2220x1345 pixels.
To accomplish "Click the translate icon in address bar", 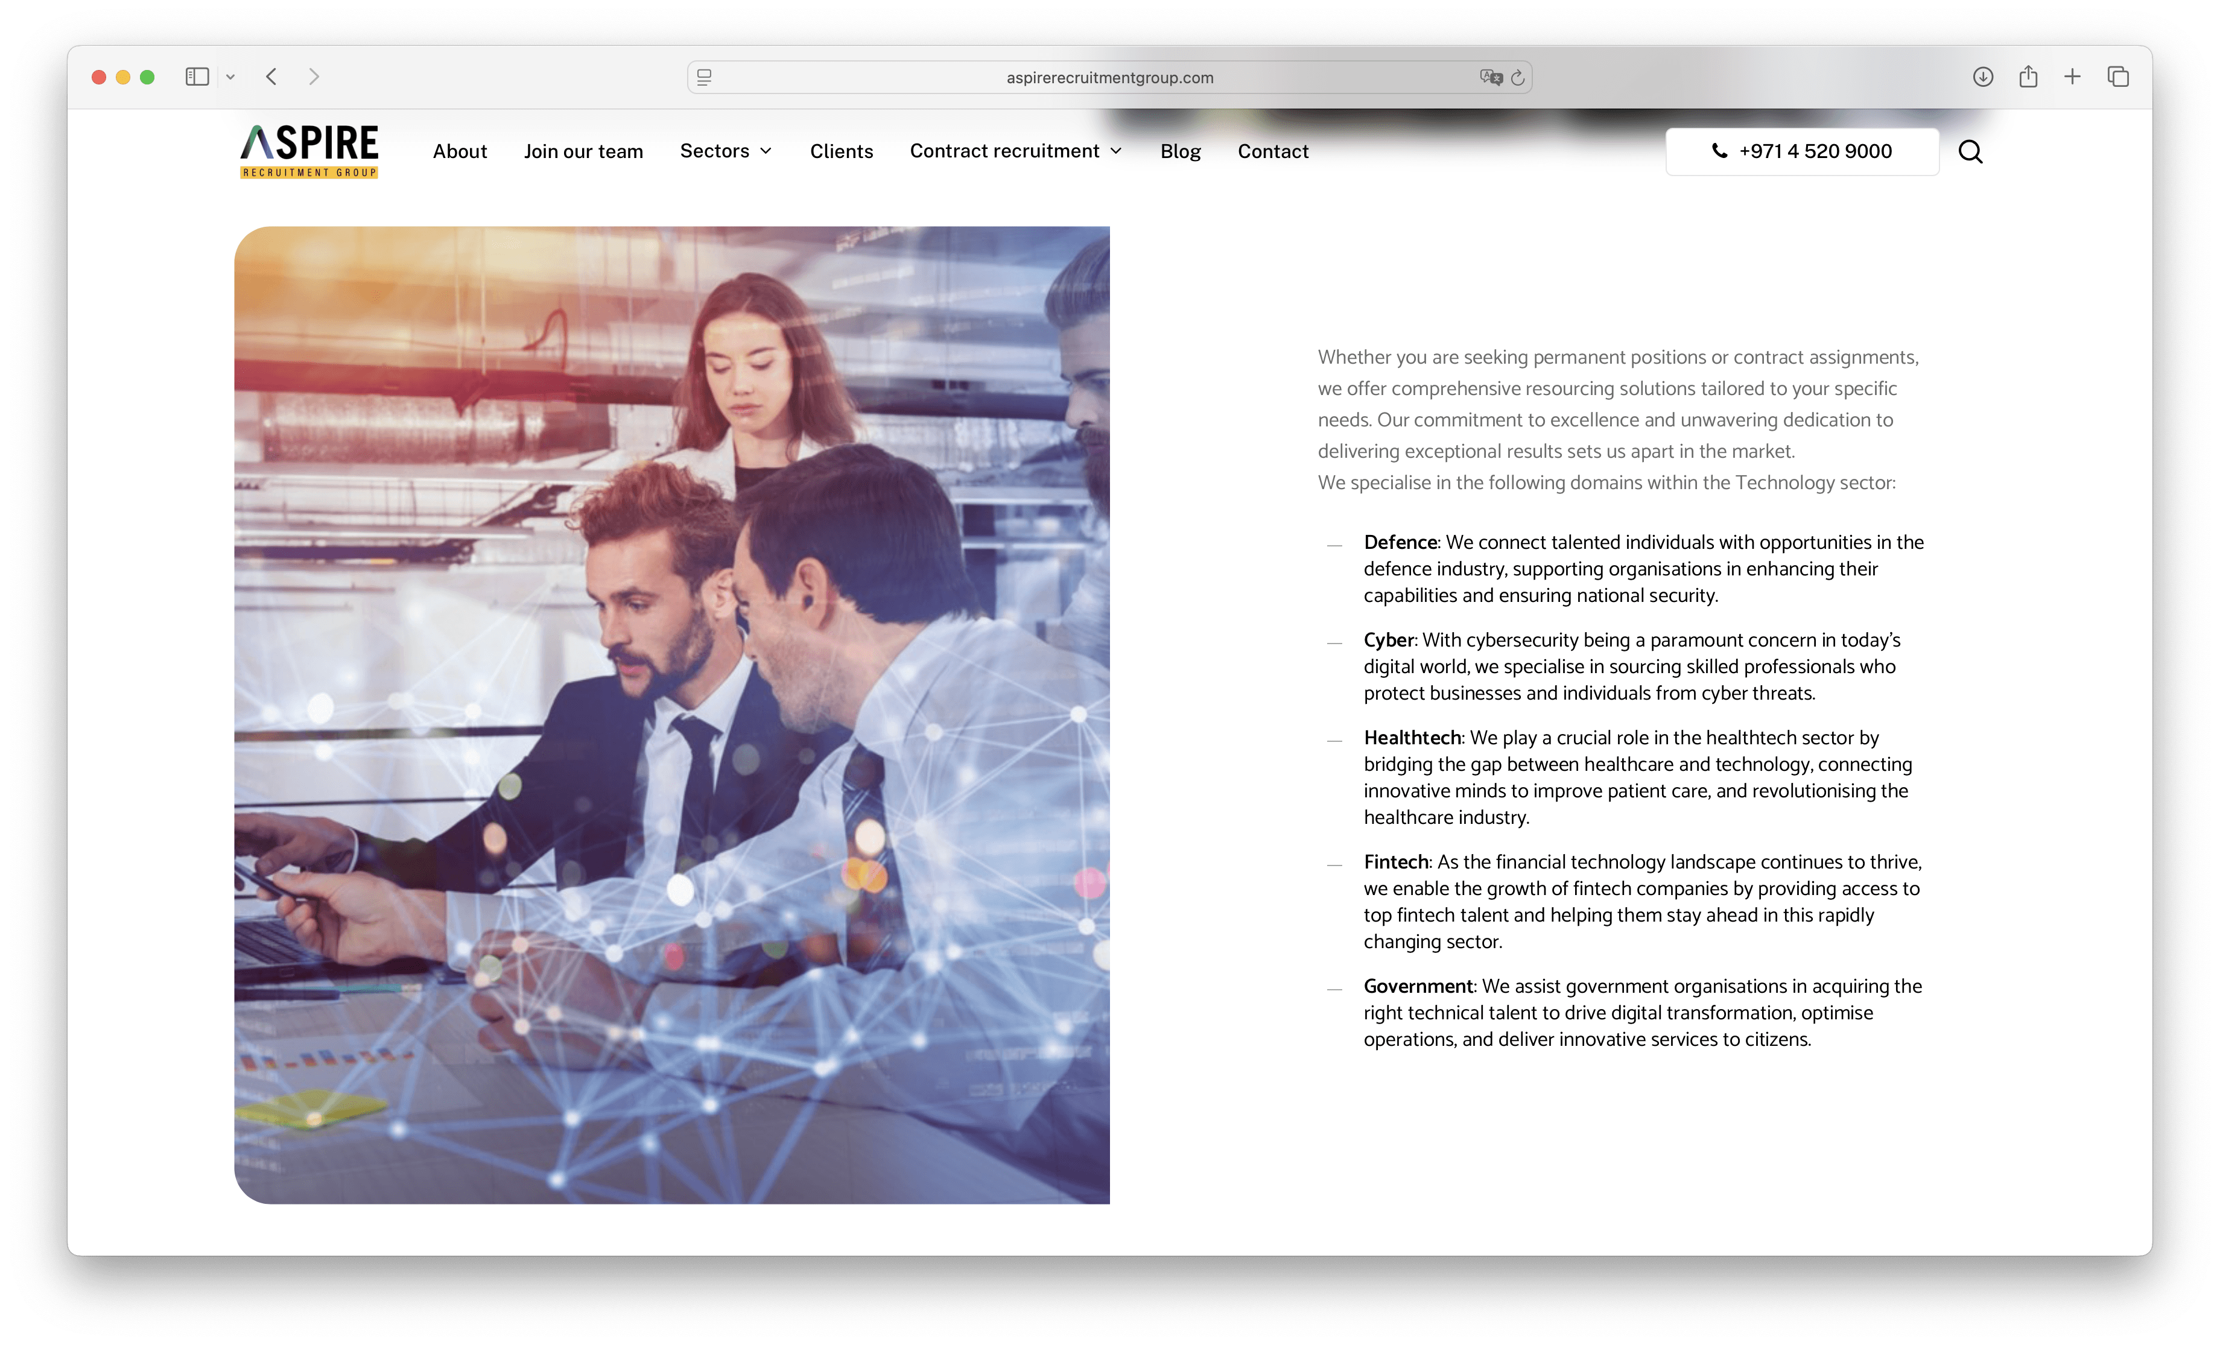I will click(x=1490, y=78).
